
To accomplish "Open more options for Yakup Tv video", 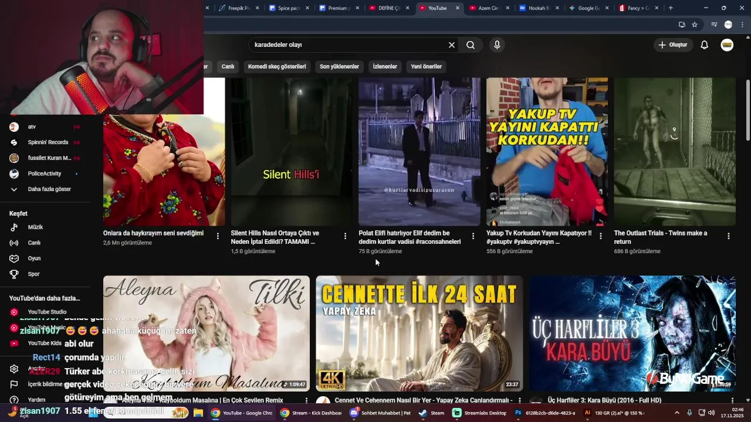I will [x=600, y=236].
